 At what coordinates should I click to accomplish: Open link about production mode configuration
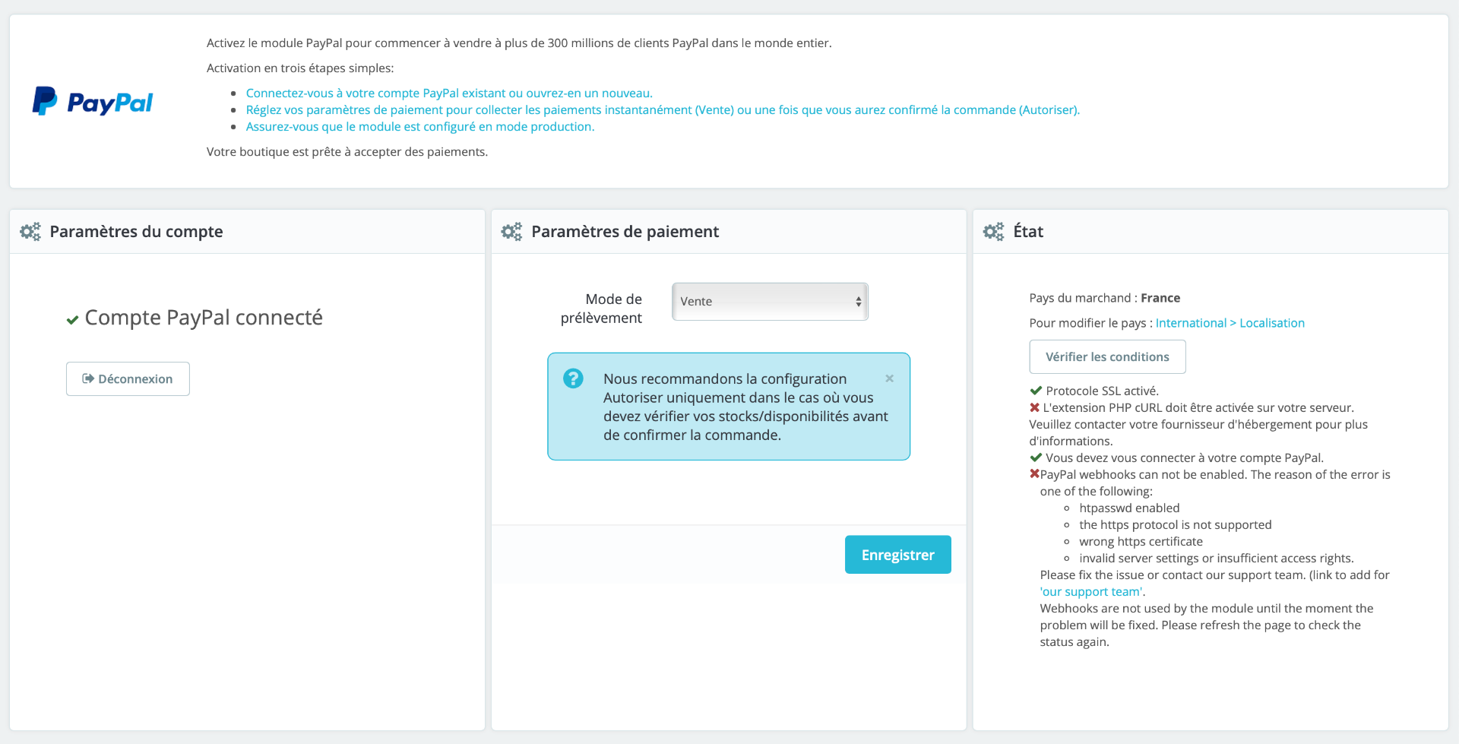pos(420,126)
